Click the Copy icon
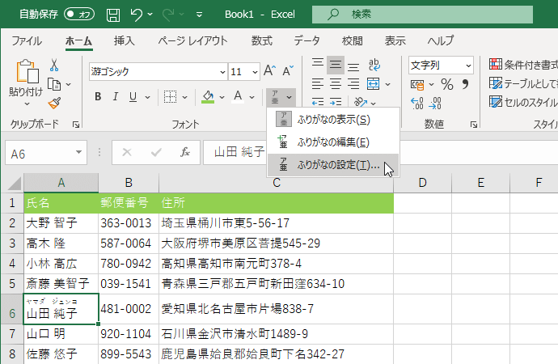This screenshot has height=364, width=558. [x=54, y=85]
